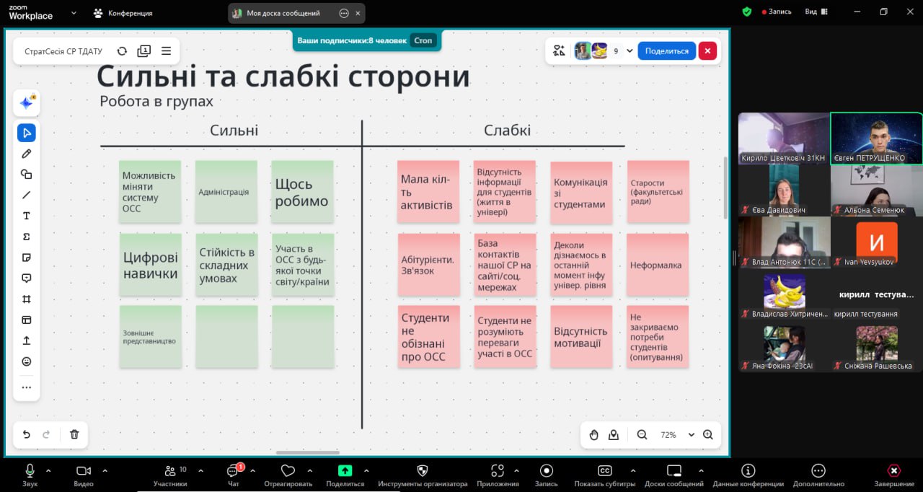Expand audio options arrow next to Звук
This screenshot has width=923, height=492.
tap(48, 470)
